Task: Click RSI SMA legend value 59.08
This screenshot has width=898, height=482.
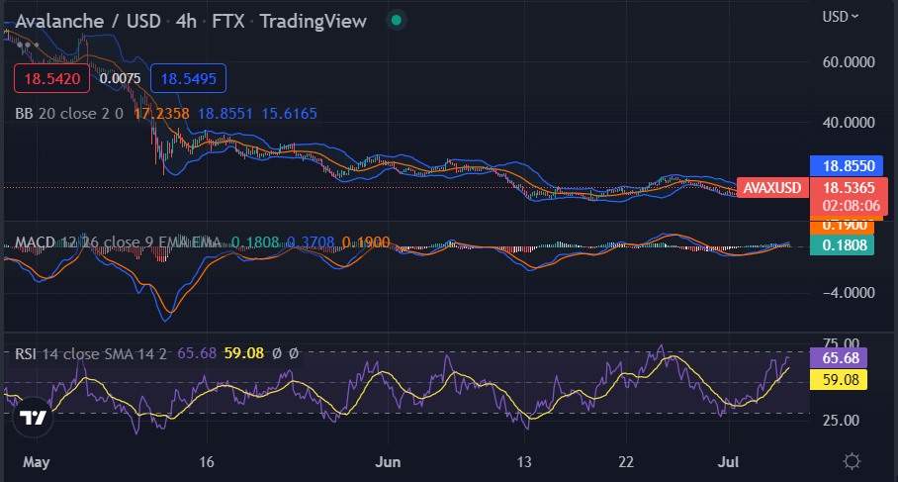Action: point(244,353)
